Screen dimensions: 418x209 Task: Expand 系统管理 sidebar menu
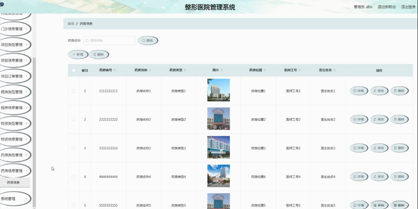coord(15,199)
